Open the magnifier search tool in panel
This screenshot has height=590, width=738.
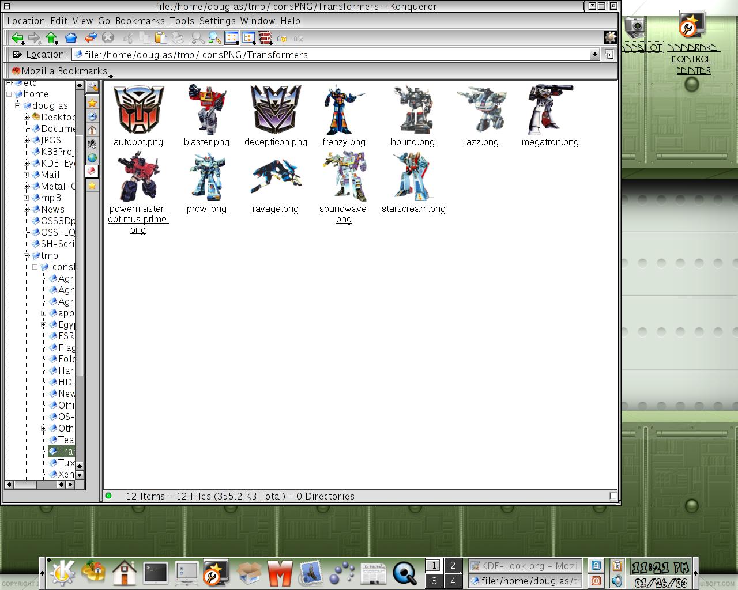point(405,573)
